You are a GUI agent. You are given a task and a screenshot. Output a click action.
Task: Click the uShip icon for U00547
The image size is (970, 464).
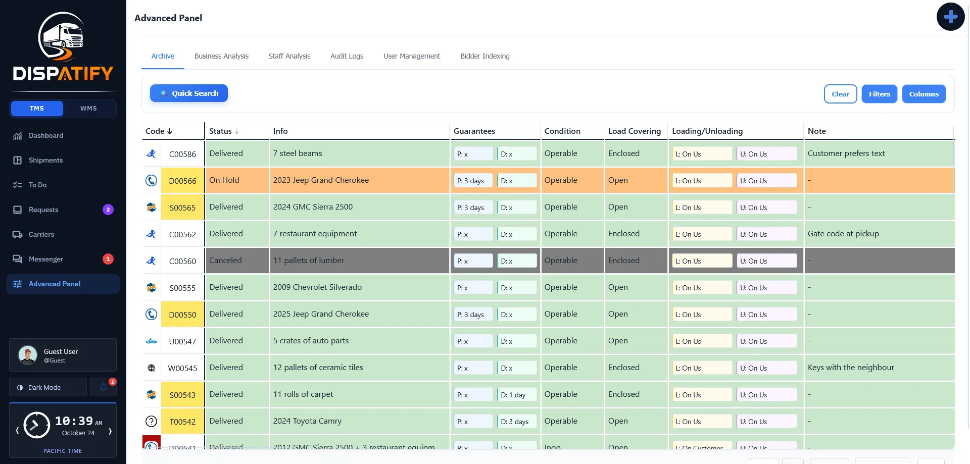pyautogui.click(x=151, y=341)
